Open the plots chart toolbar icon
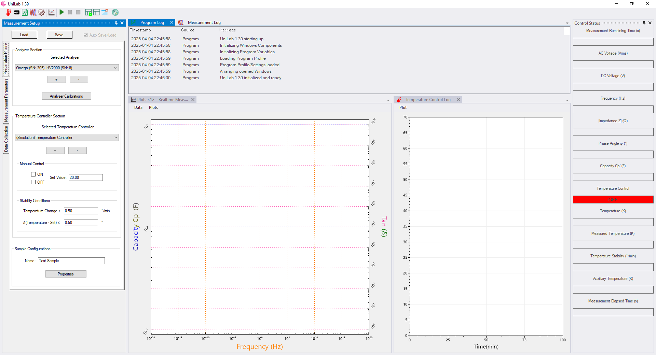Screen dimensions: 656x355 coord(52,12)
